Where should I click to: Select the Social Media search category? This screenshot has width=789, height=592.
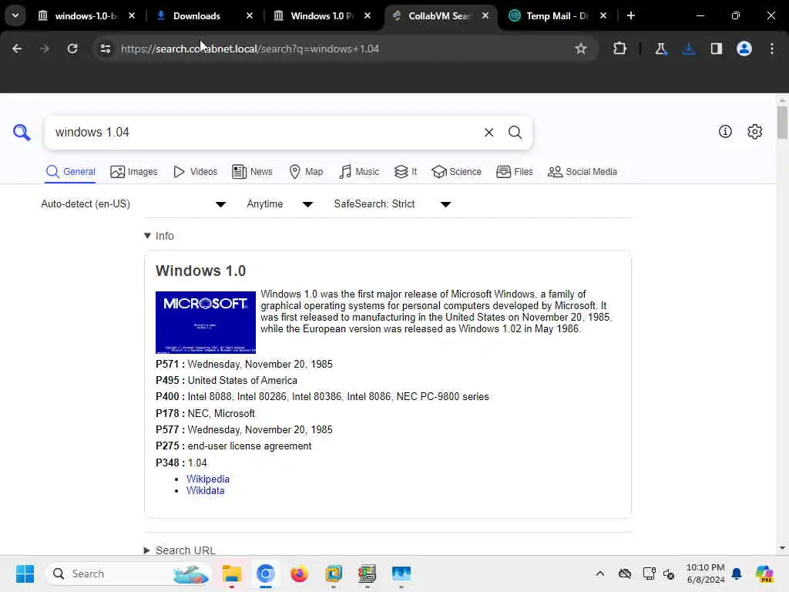click(583, 172)
